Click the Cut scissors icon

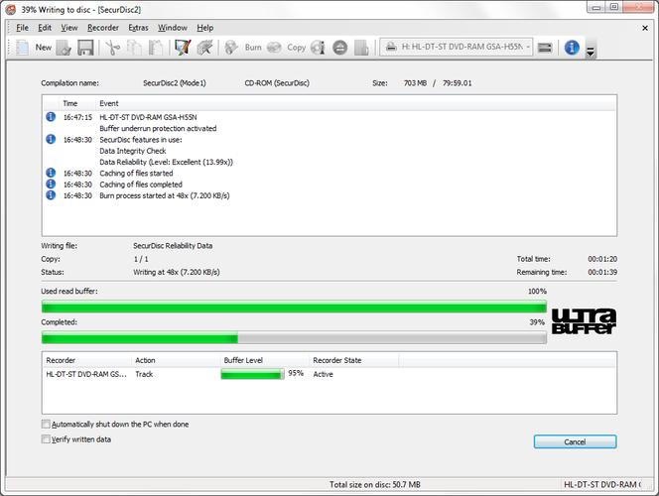[113, 47]
